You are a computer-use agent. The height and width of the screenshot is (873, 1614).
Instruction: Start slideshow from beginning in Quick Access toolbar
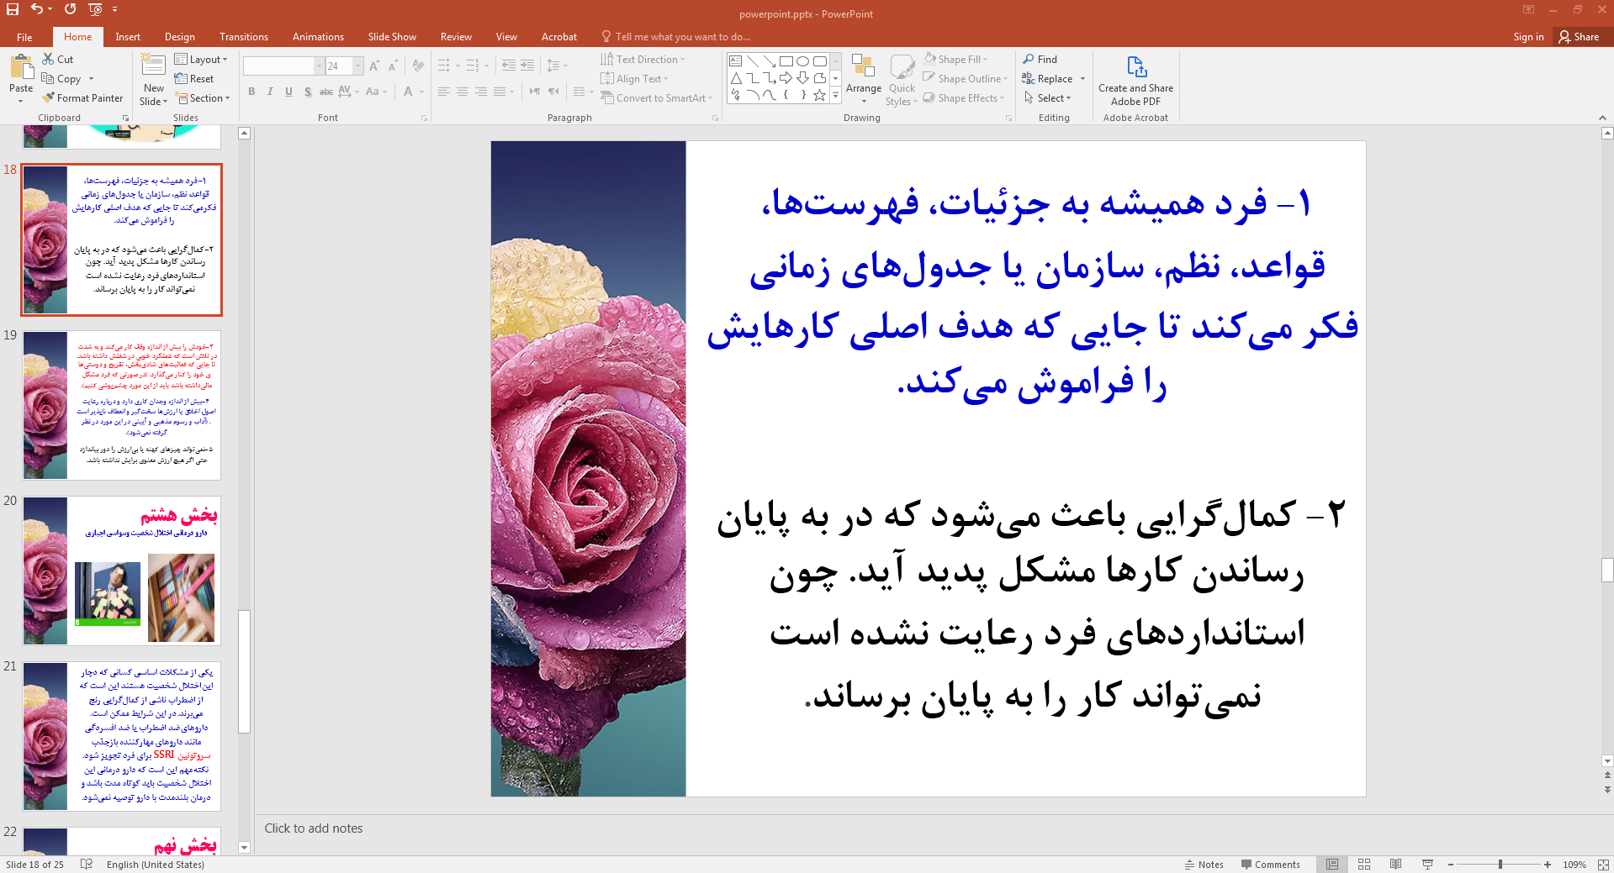click(x=95, y=9)
